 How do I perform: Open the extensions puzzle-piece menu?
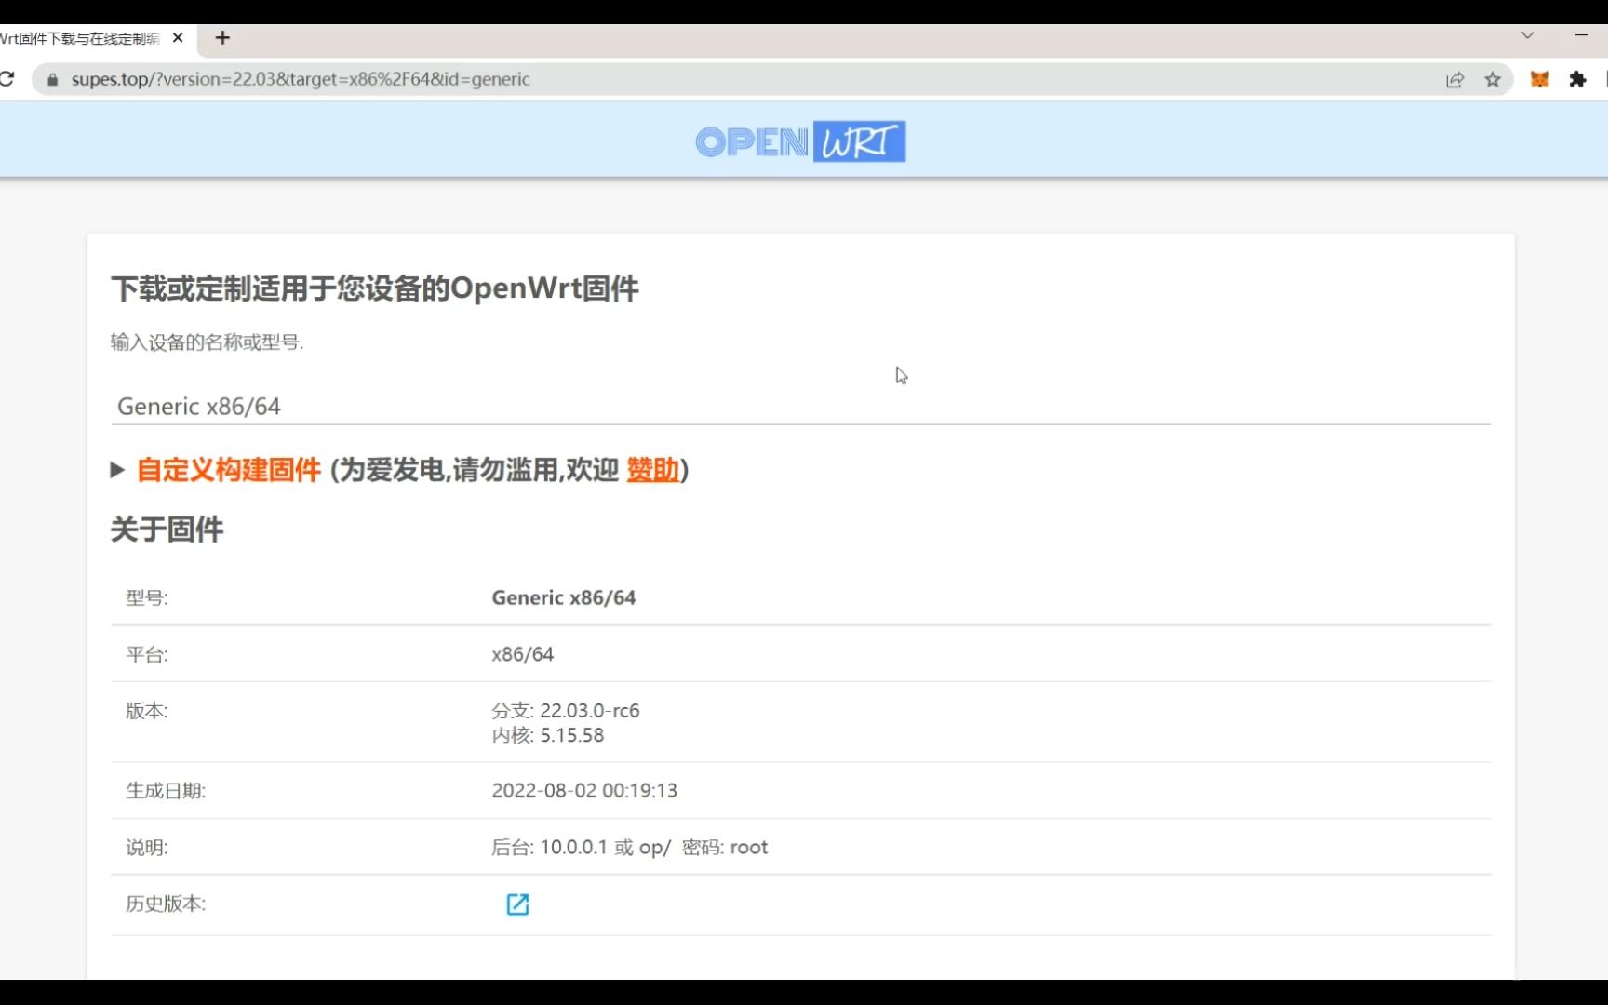1577,80
